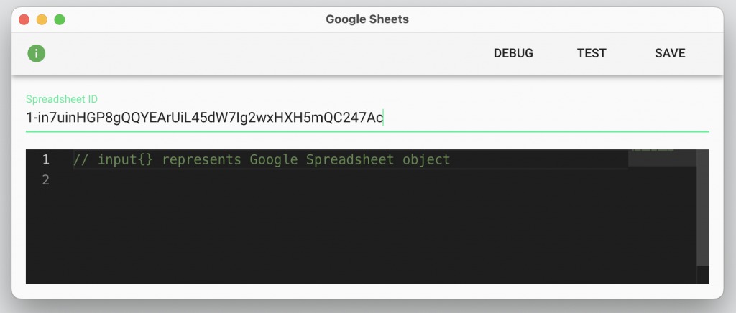736x313 pixels.
Task: Select line number 2 in gutter
Action: [x=45, y=179]
